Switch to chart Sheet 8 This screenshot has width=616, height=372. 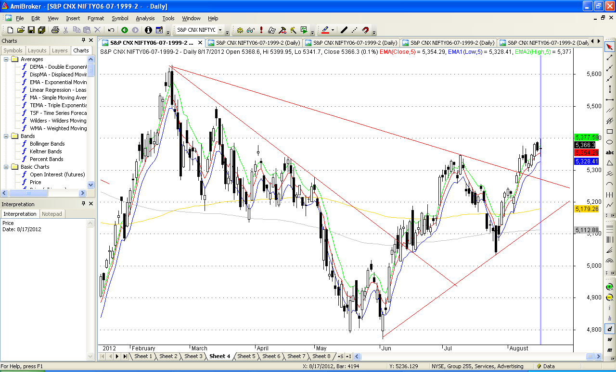pos(321,356)
